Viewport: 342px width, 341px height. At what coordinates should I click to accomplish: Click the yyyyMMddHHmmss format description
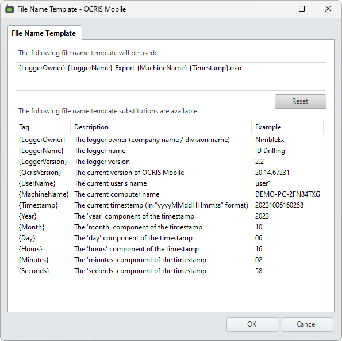(x=161, y=205)
